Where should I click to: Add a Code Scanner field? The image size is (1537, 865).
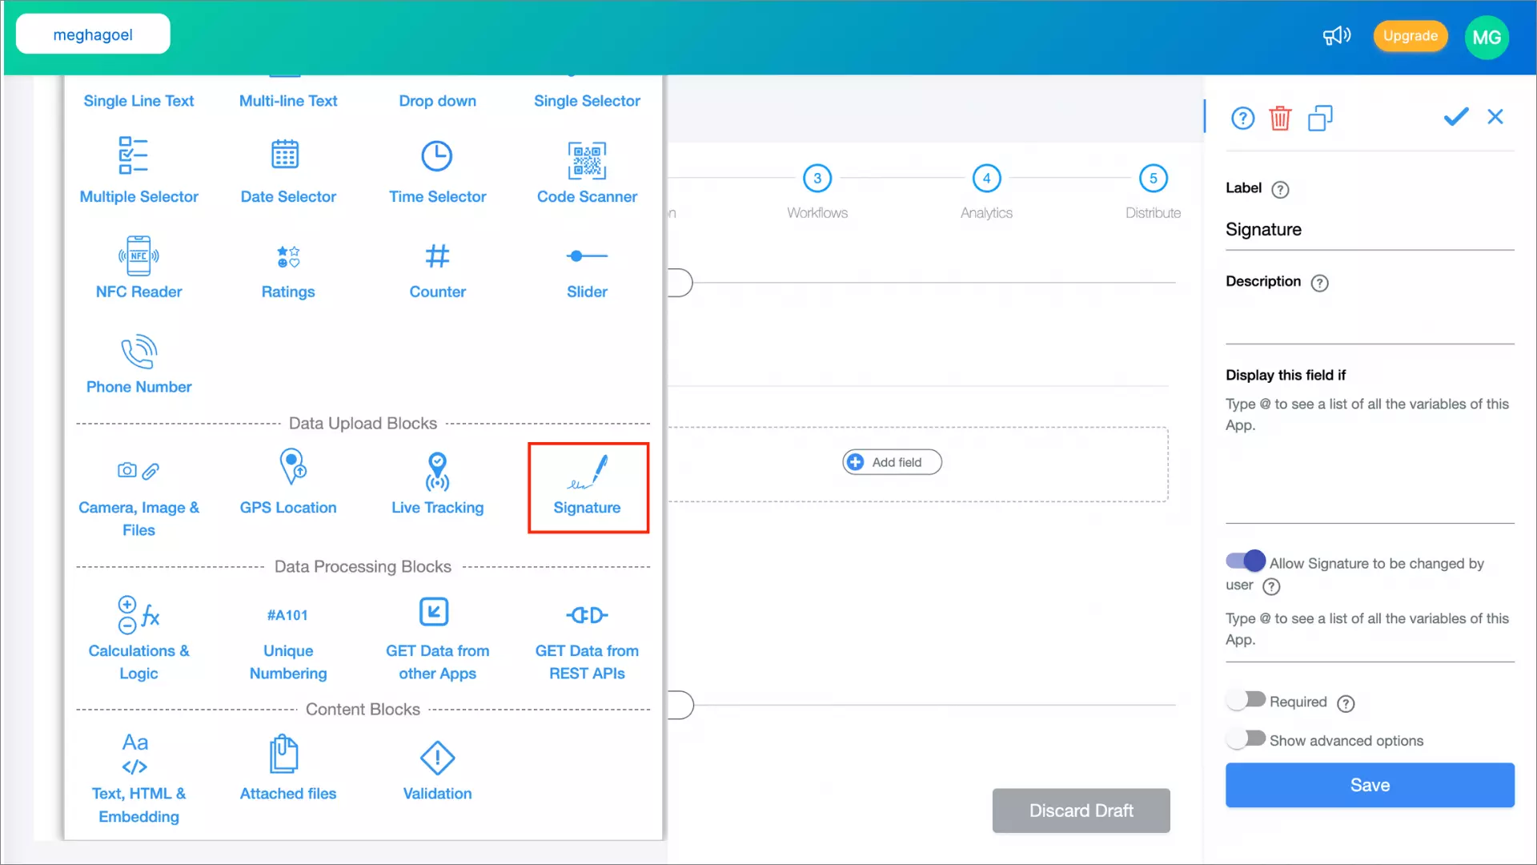point(587,171)
